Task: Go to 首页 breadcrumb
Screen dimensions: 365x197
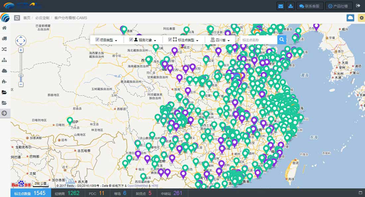Action: coord(27,18)
